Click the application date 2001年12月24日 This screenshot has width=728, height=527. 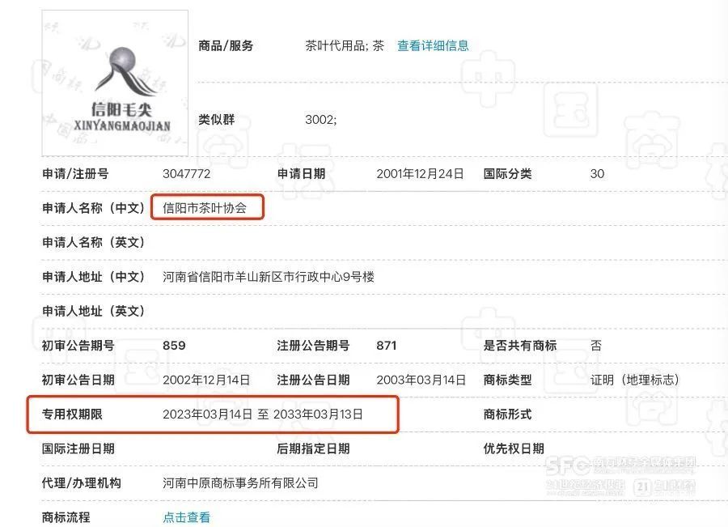[x=420, y=174]
